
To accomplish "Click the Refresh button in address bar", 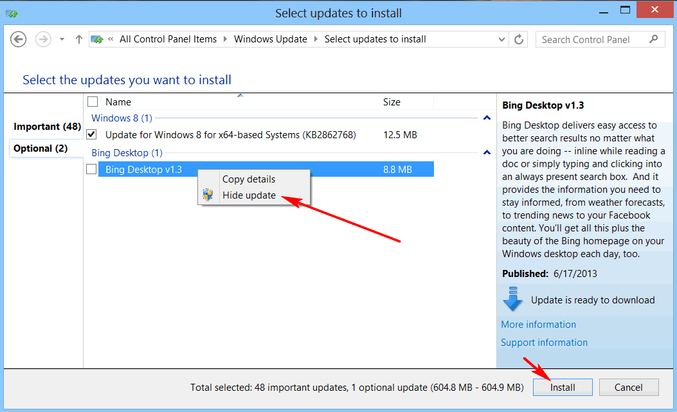I will pos(519,39).
